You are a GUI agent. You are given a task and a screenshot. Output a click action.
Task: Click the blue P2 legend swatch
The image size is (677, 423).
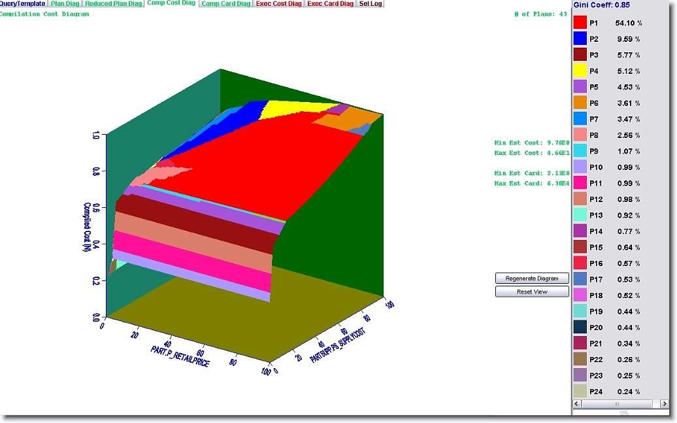[x=580, y=39]
